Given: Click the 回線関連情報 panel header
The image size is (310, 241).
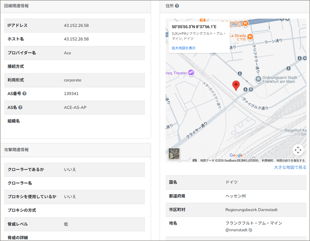Looking at the screenshot, I should [x=16, y=6].
